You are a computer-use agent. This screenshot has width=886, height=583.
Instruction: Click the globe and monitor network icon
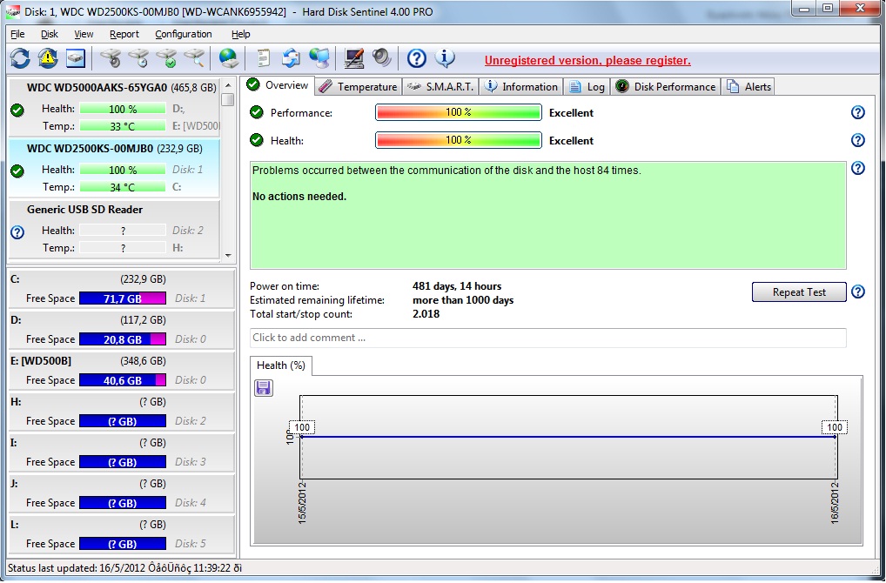319,57
